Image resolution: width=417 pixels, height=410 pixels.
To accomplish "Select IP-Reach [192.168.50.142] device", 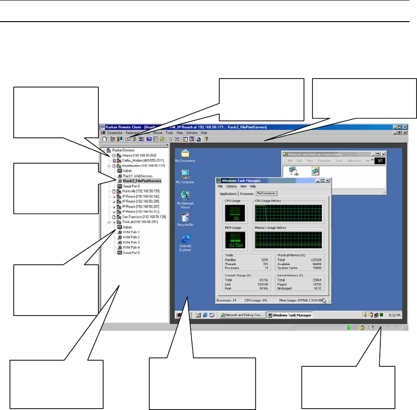I will click(141, 197).
